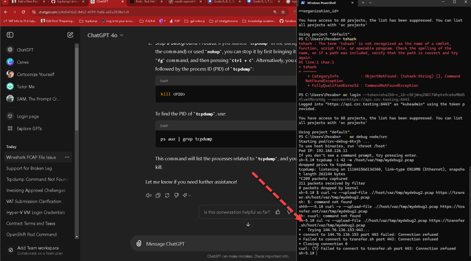The height and width of the screenshot is (261, 471).
Task: View site information icon in address bar
Action: (34, 12)
